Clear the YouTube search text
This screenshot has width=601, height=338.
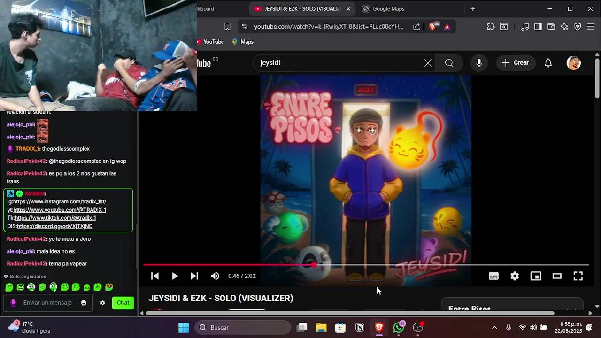coord(428,63)
